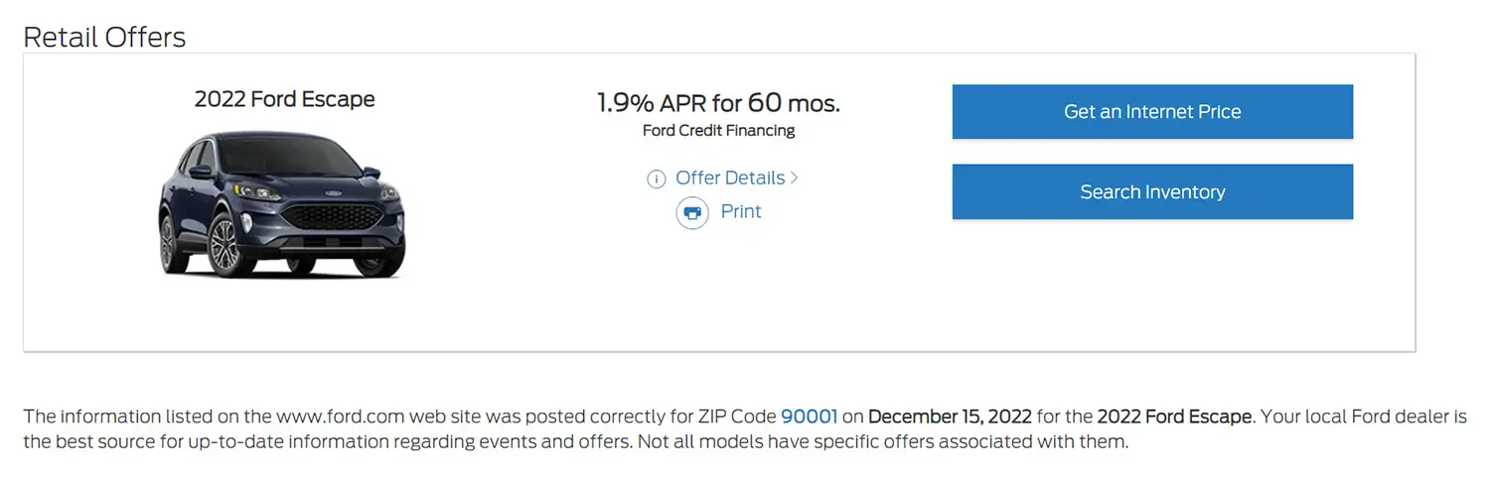This screenshot has height=478, width=1490.
Task: Click the bold 2022 Ford Escape disclaimer text
Action: [1175, 417]
